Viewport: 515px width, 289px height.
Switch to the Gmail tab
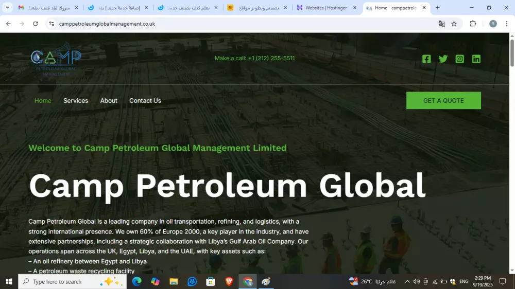[x=48, y=8]
